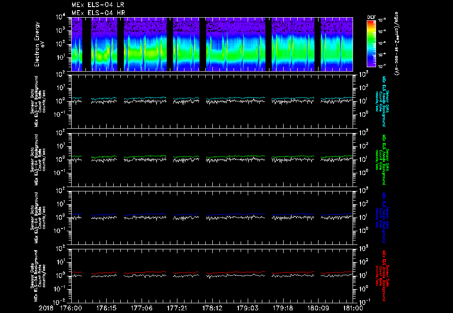Click the 177:21 time axis tick label

click(x=177, y=308)
